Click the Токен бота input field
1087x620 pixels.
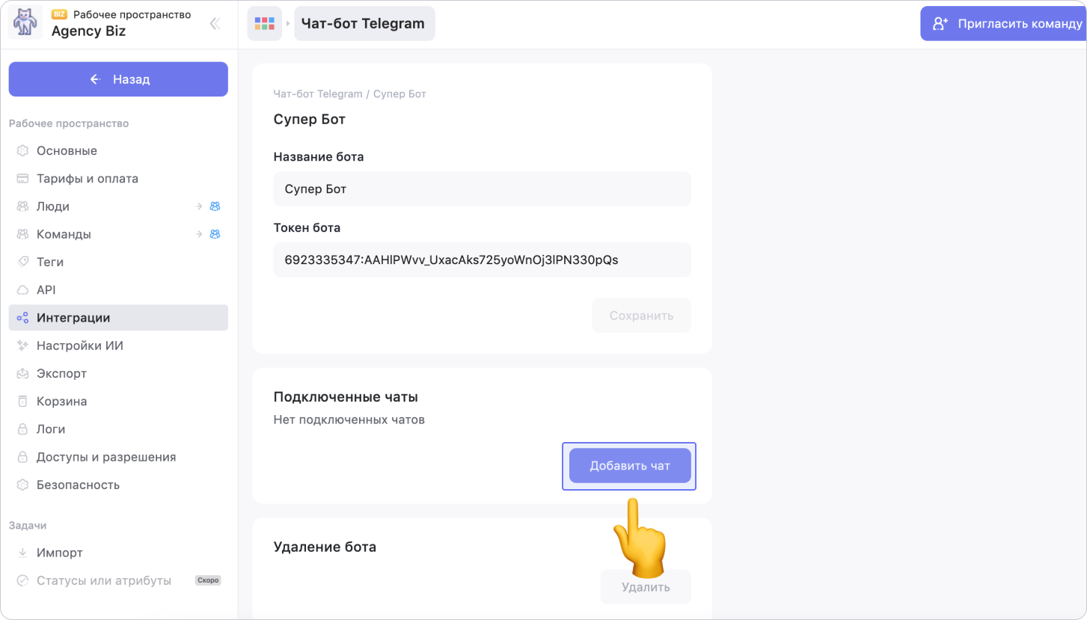point(482,260)
